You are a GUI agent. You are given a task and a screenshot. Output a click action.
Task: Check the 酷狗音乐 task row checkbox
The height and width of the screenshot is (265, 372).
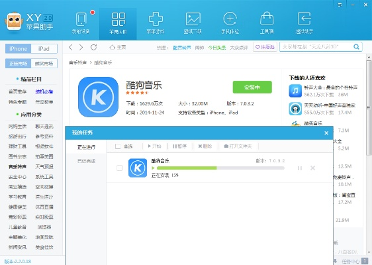(120, 168)
